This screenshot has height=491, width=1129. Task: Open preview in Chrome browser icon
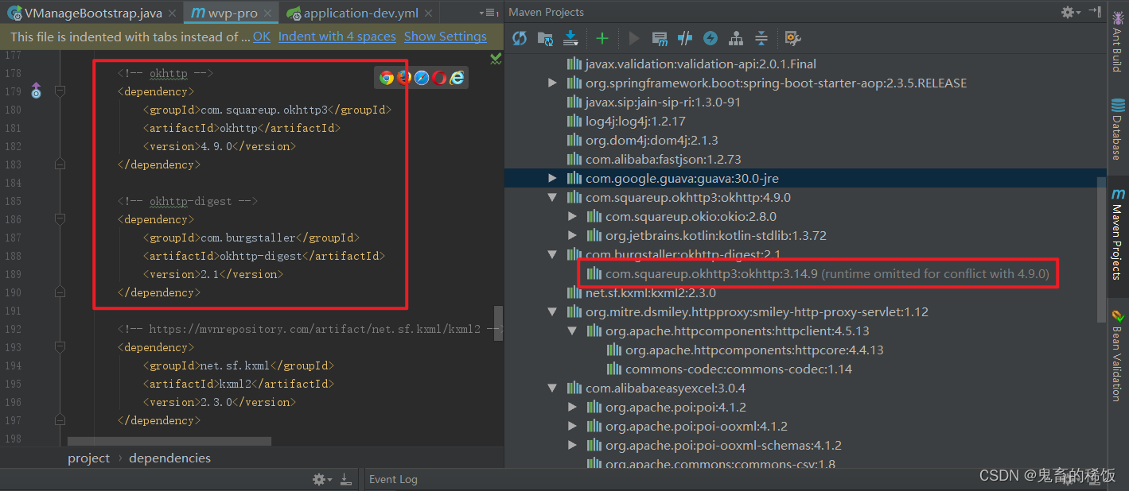(387, 77)
